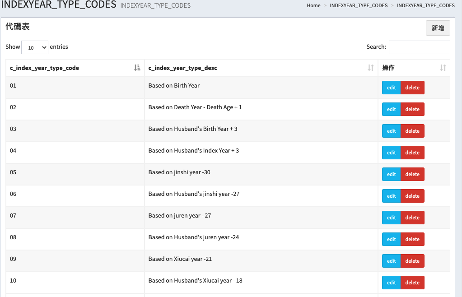This screenshot has width=462, height=297.
Task: Delete the juren year - 27 row
Action: pos(412,218)
